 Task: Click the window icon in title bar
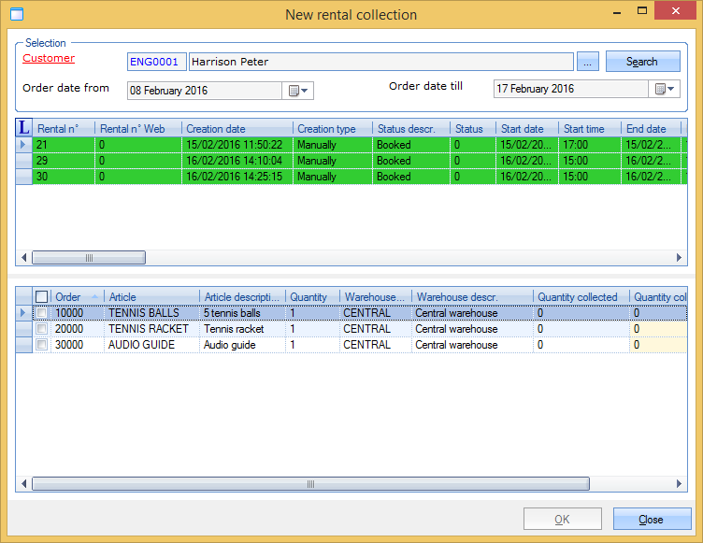[16, 14]
